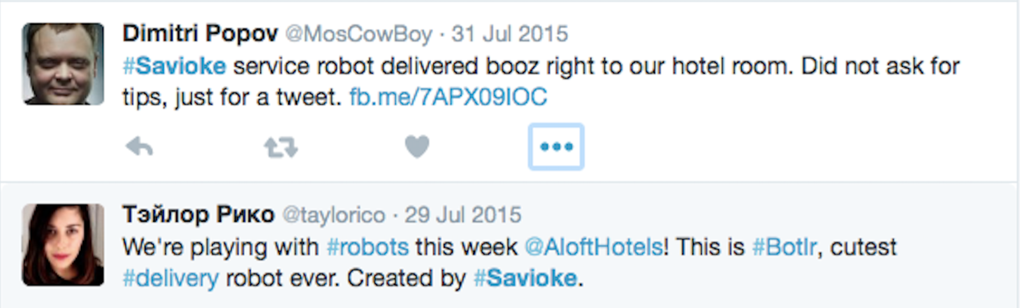Image resolution: width=1020 pixels, height=308 pixels.
Task: Retweet Dimitri Popov's Savioke tweet
Action: point(280,148)
